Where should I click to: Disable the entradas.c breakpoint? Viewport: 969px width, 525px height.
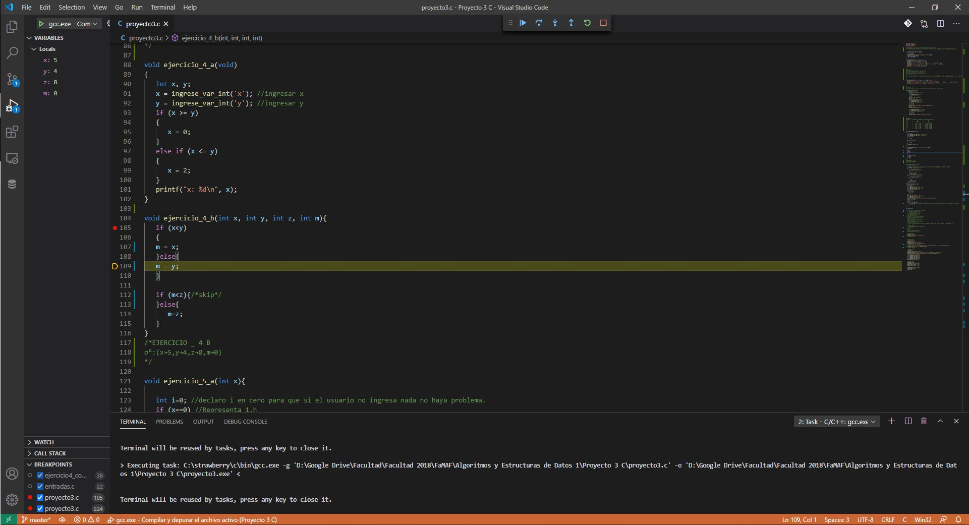[x=39, y=486]
